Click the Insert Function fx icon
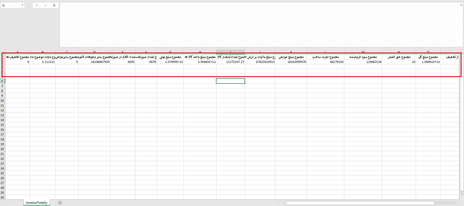The image size is (464, 206). coord(54,5)
